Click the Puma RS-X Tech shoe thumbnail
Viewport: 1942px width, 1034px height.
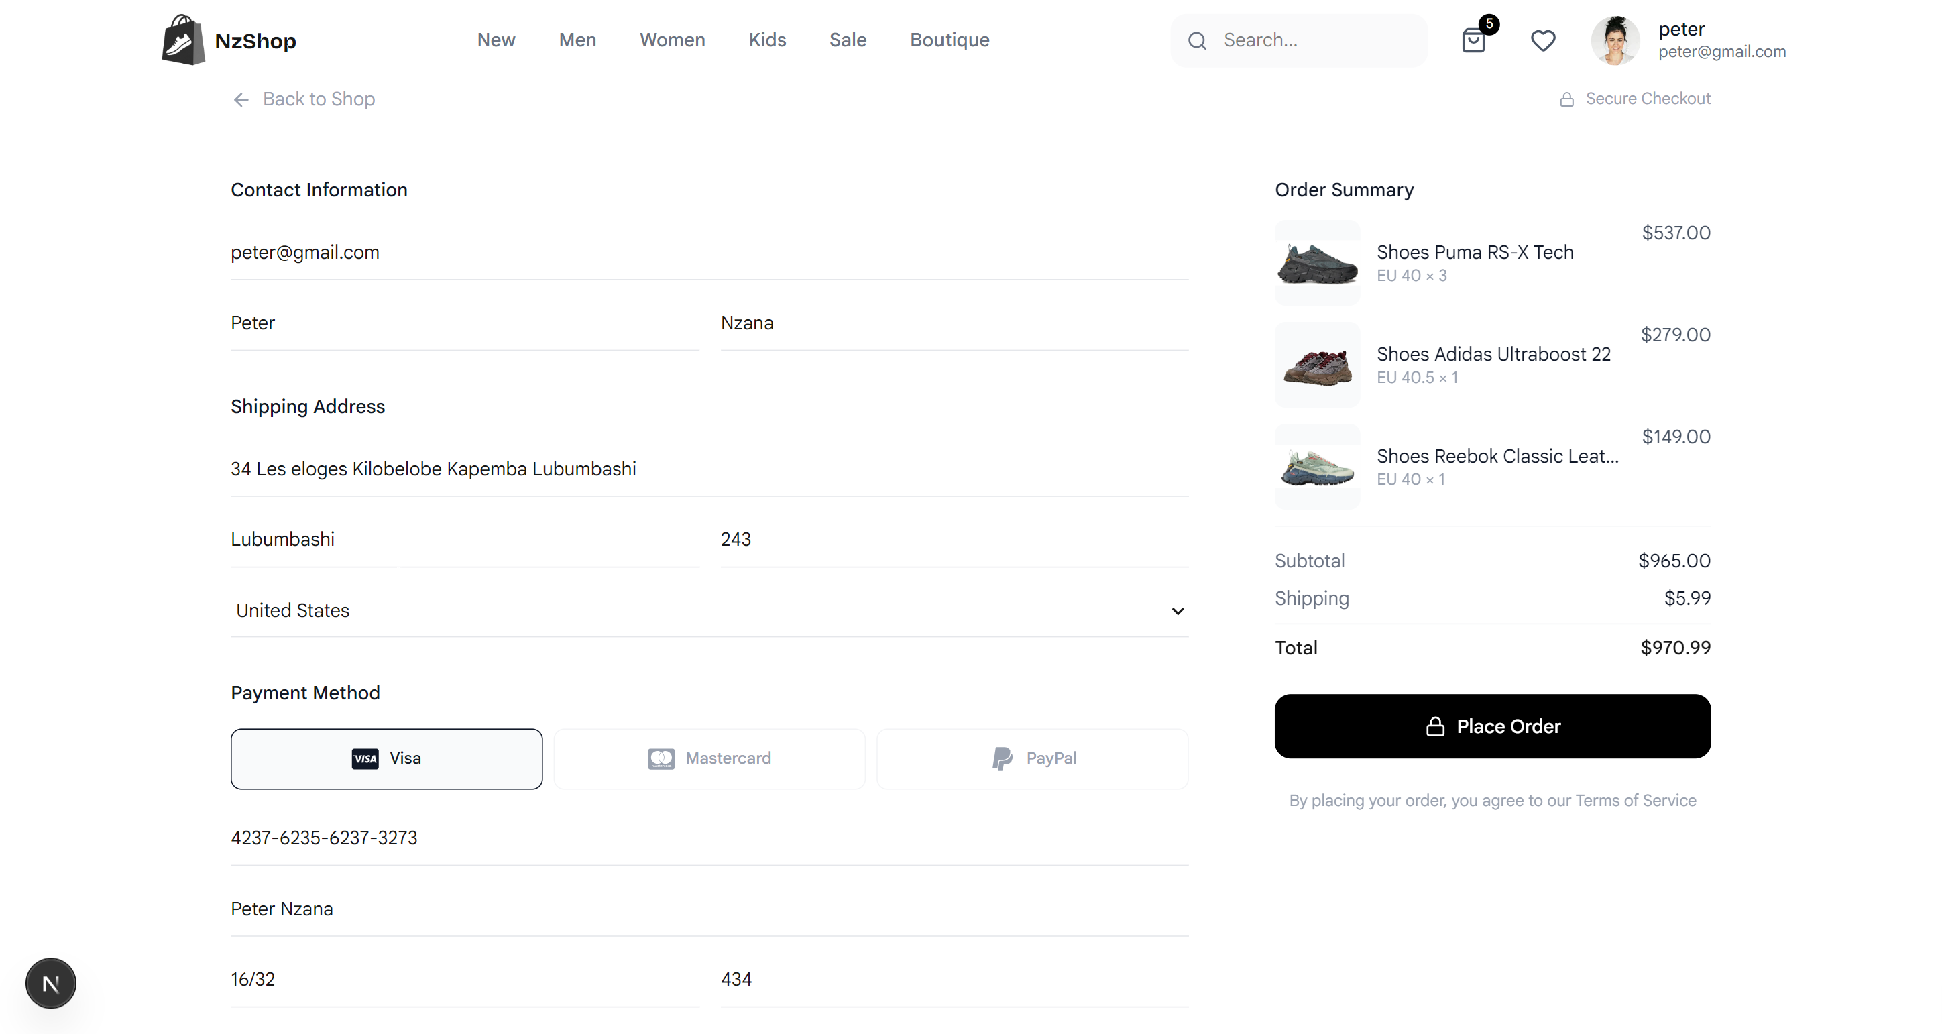1317,263
